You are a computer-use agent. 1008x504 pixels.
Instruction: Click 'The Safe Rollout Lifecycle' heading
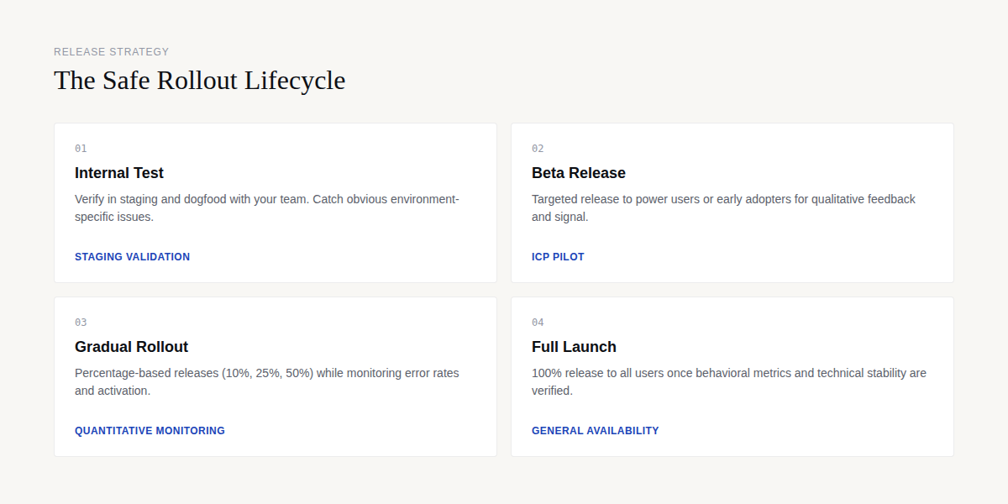200,80
